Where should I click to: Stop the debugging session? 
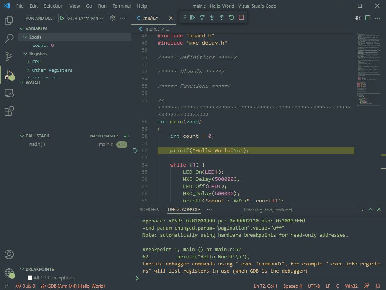pyautogui.click(x=241, y=17)
